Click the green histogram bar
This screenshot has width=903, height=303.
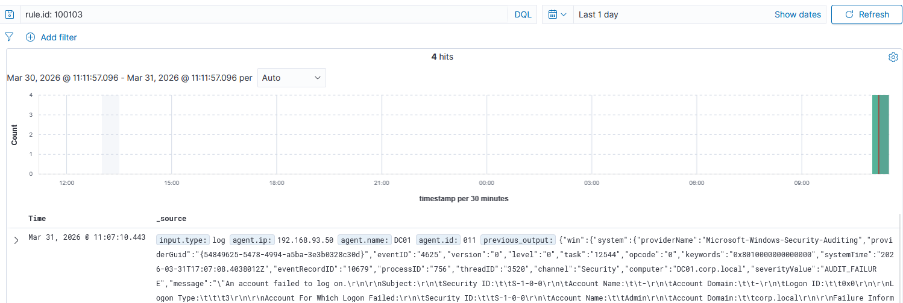[x=880, y=134]
